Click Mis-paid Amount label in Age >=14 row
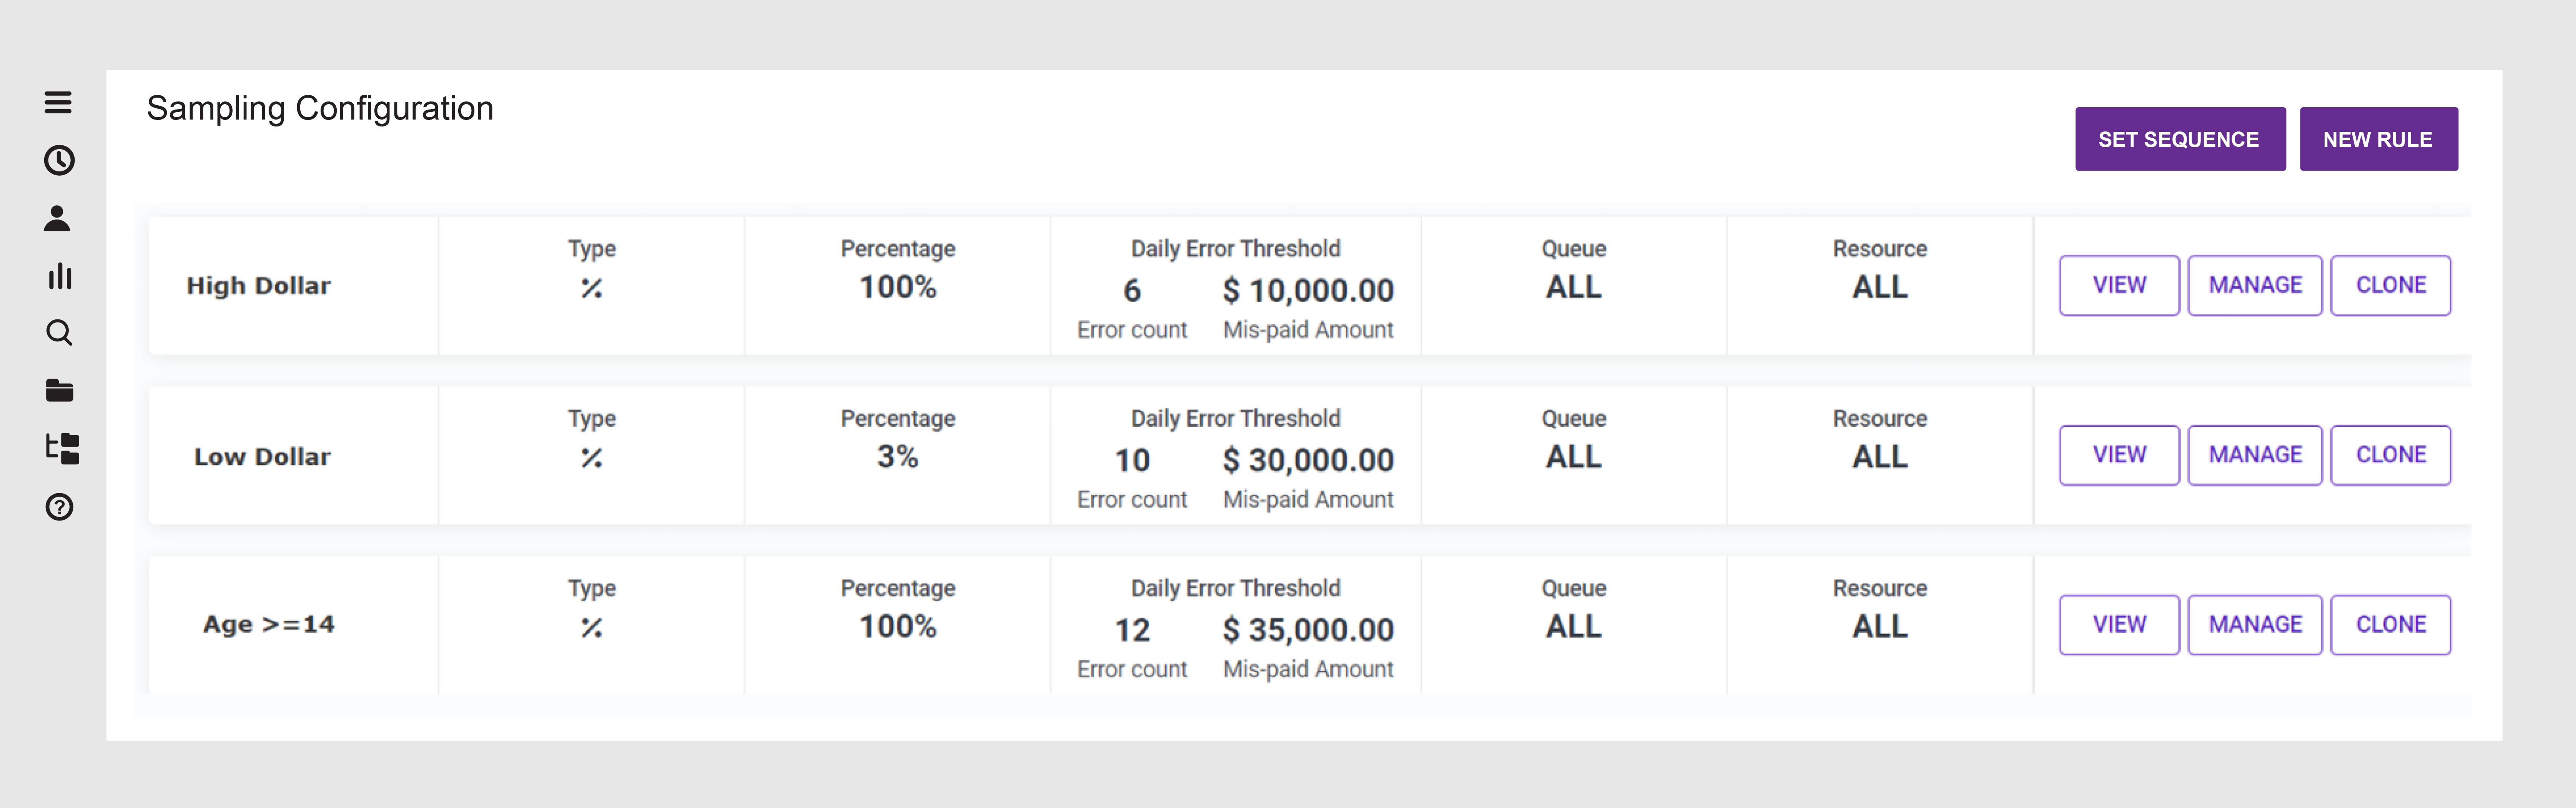The width and height of the screenshot is (2576, 808). (1308, 670)
